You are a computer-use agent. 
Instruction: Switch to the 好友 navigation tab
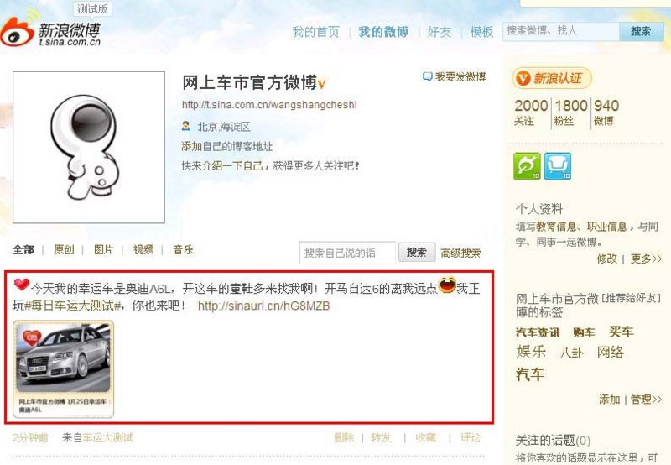[439, 32]
